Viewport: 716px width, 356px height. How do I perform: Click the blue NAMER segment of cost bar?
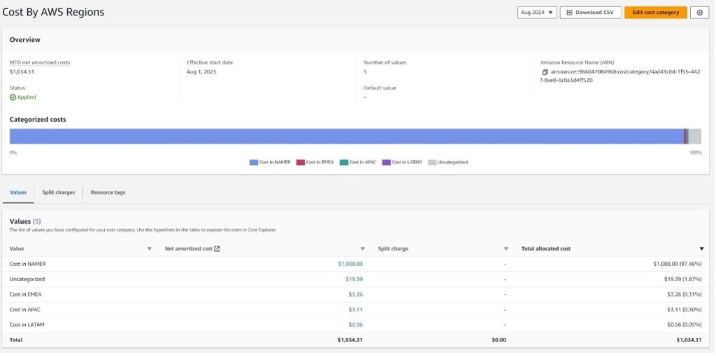pos(347,136)
